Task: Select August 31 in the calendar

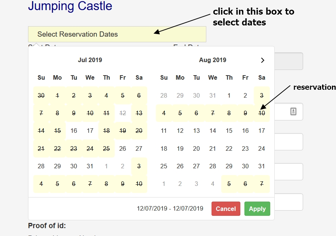Action: (262, 166)
